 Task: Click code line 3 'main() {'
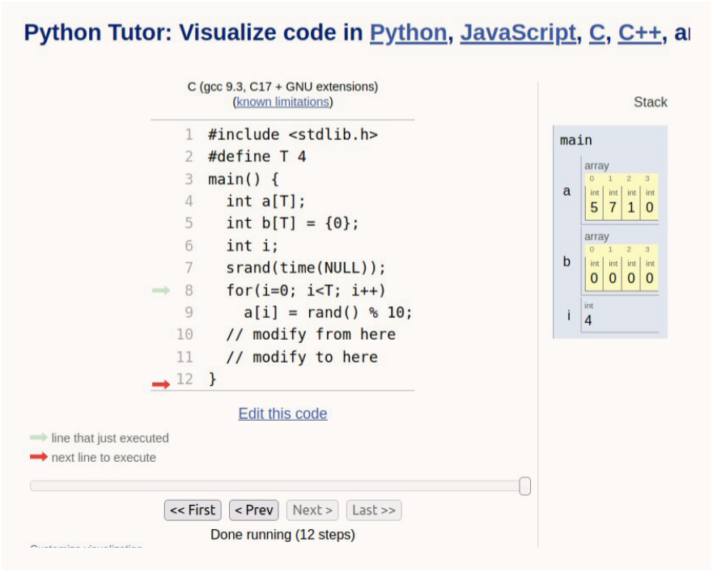[244, 179]
